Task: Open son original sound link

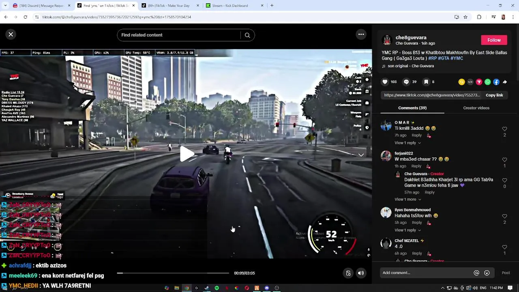Action: pos(411,66)
